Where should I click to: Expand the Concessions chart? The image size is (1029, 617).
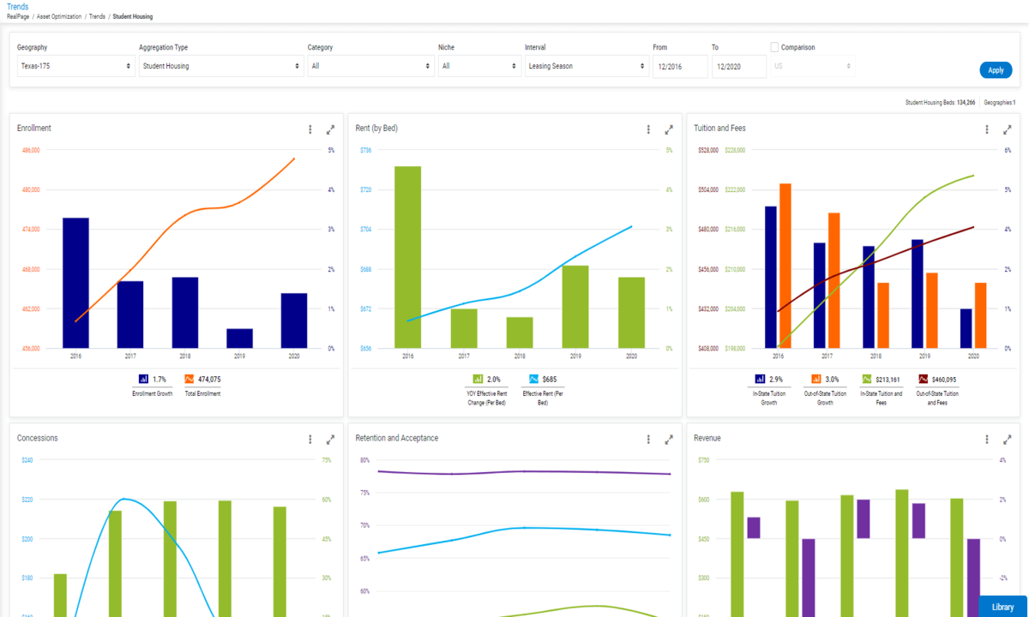331,440
